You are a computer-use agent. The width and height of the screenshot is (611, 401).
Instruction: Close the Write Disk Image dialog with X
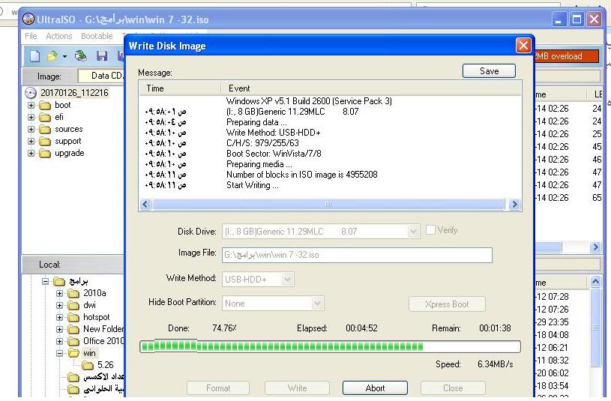point(523,46)
